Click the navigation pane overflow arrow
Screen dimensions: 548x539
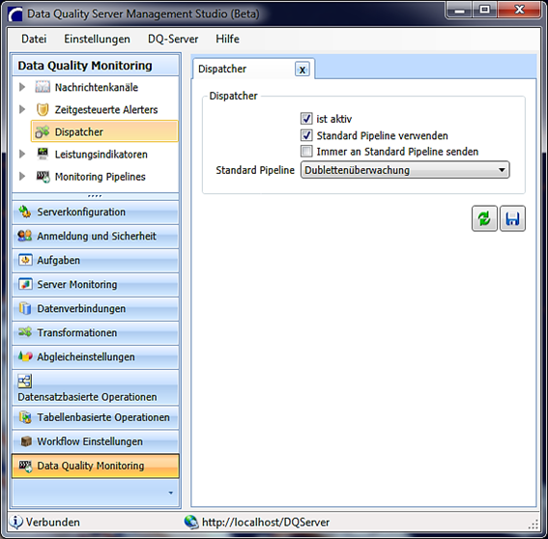click(170, 493)
